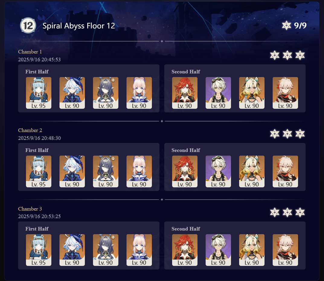The width and height of the screenshot is (324, 281).
Task: Click the Chamber 1 heading
Action: pyautogui.click(x=30, y=52)
